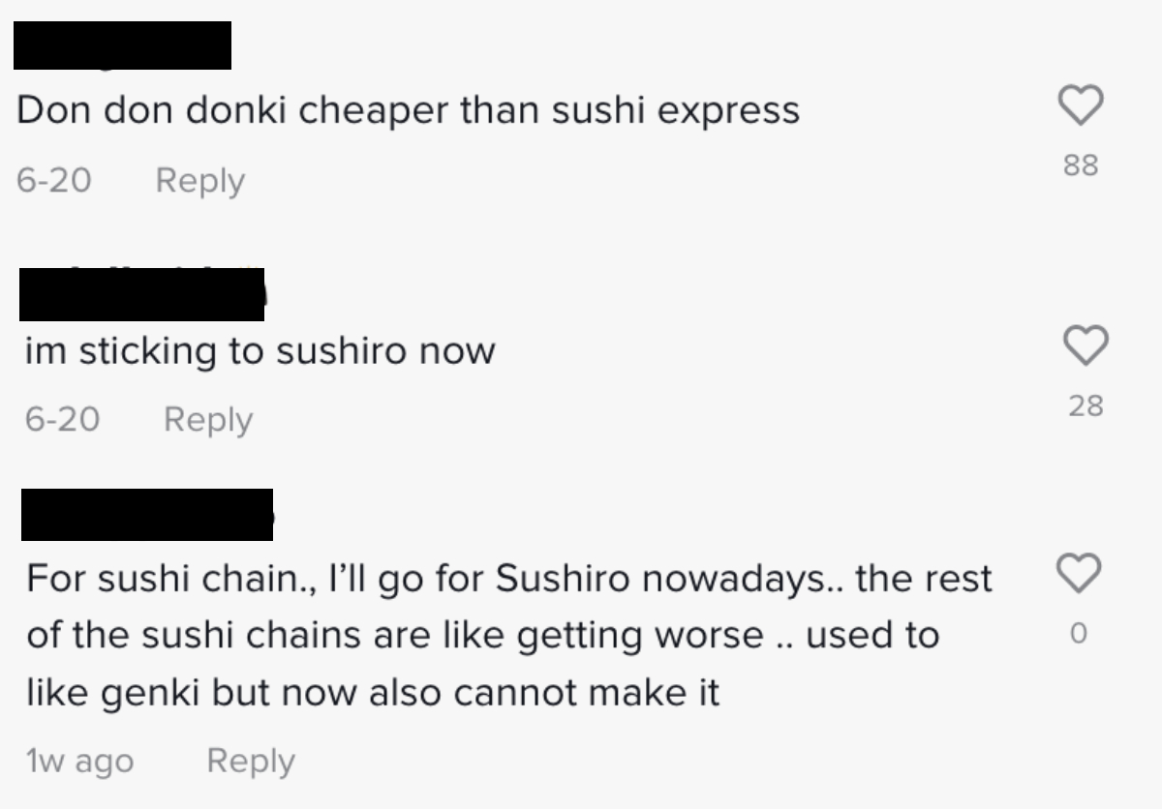Click the line 'of the sushi chains are like getting worse'
This screenshot has height=809, width=1162.
click(482, 636)
